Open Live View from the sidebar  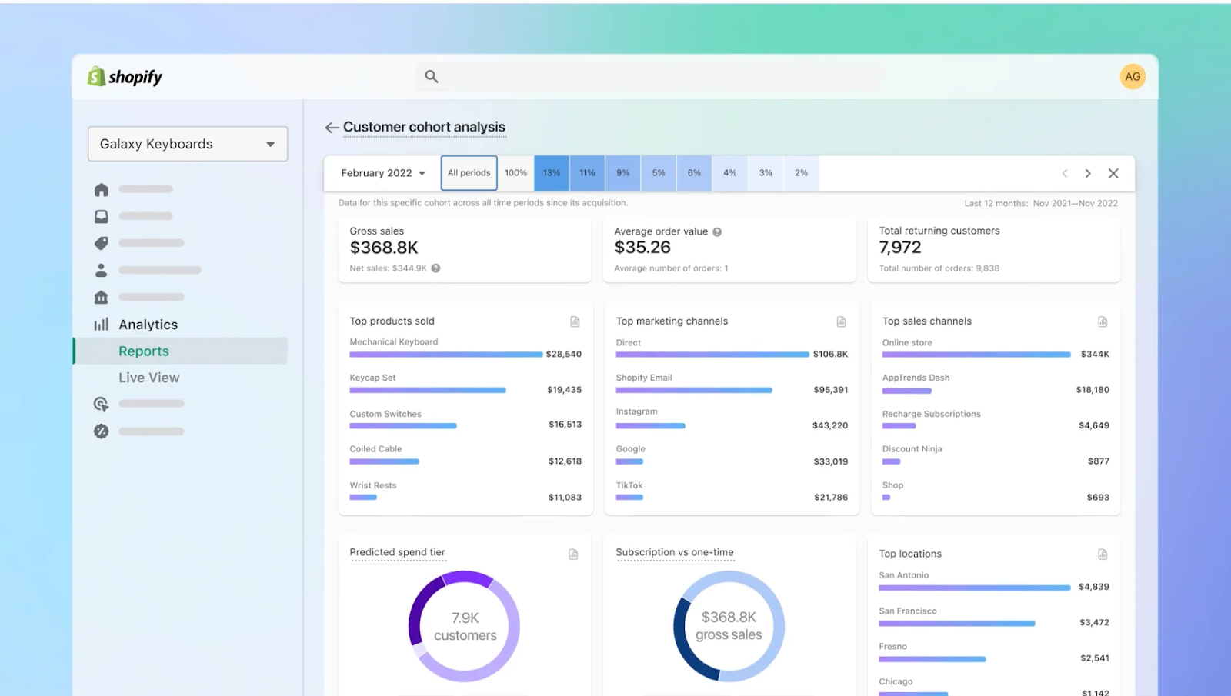148,377
